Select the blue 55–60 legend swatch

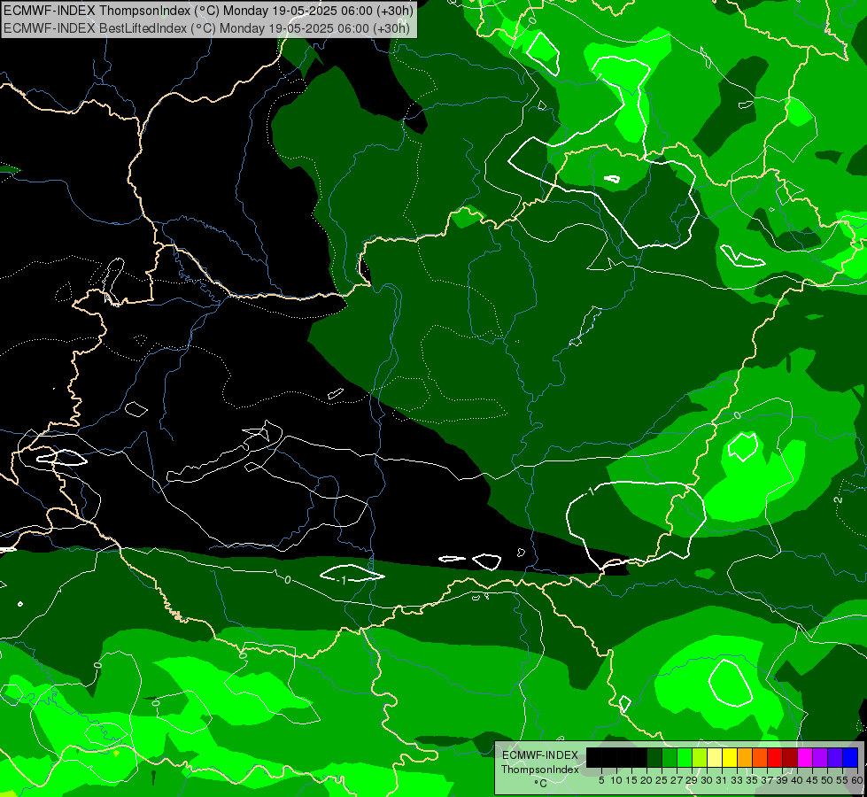[850, 757]
